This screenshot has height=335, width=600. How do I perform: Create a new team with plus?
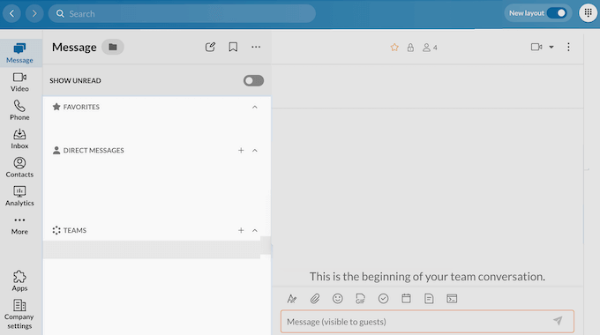click(241, 231)
